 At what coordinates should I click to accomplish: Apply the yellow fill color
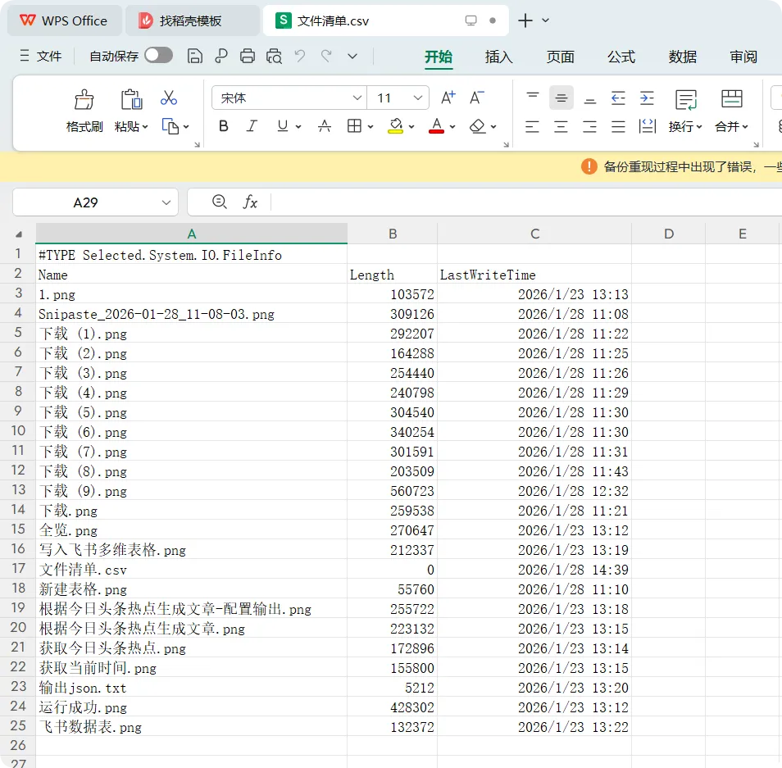pos(395,126)
